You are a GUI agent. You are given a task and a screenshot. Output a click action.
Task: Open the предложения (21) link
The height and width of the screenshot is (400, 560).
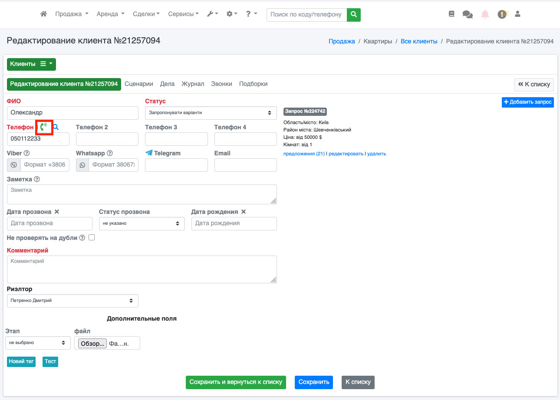tap(304, 154)
